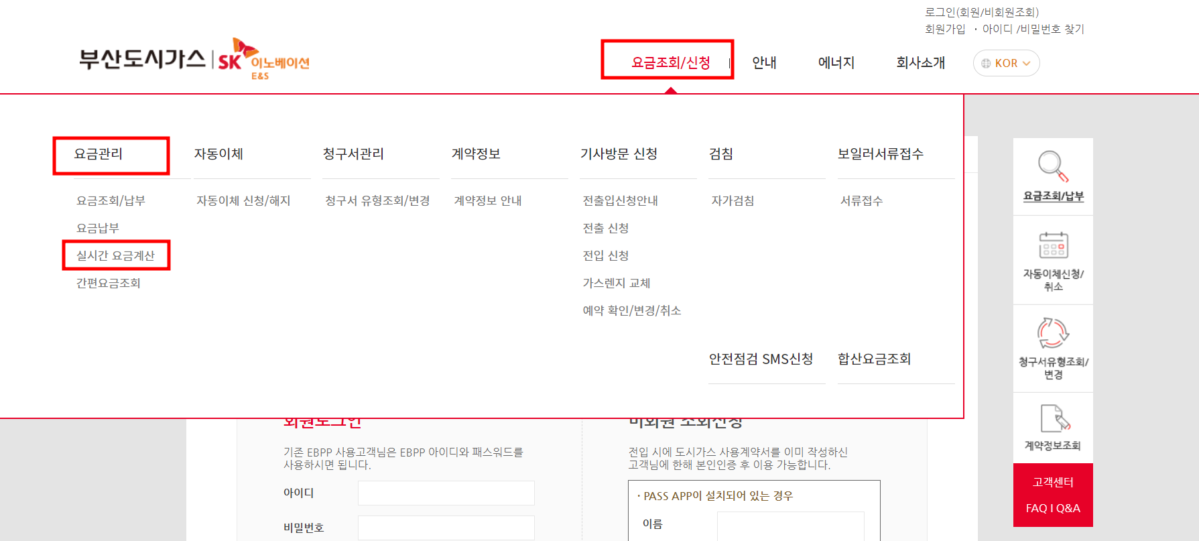Select the 보일러서류접수 submenu heading

point(881,154)
